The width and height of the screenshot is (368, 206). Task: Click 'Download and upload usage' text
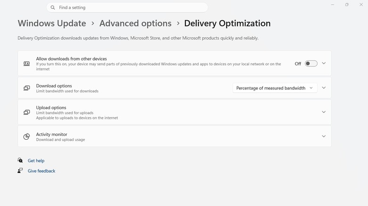click(60, 140)
